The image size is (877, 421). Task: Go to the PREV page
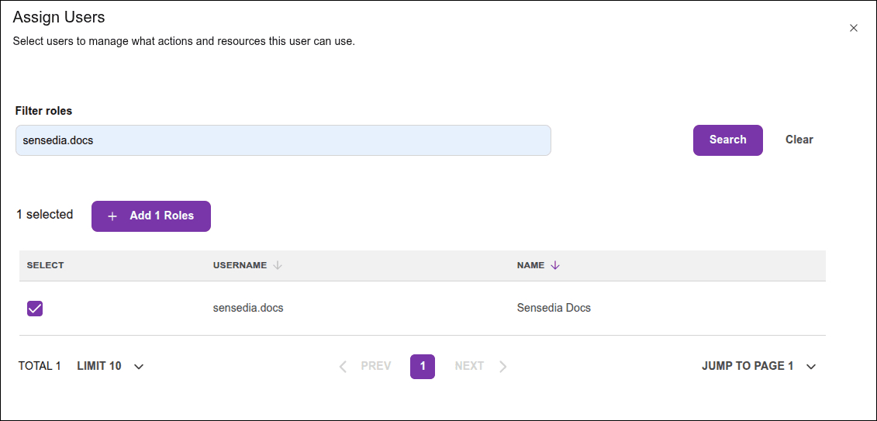pos(376,366)
